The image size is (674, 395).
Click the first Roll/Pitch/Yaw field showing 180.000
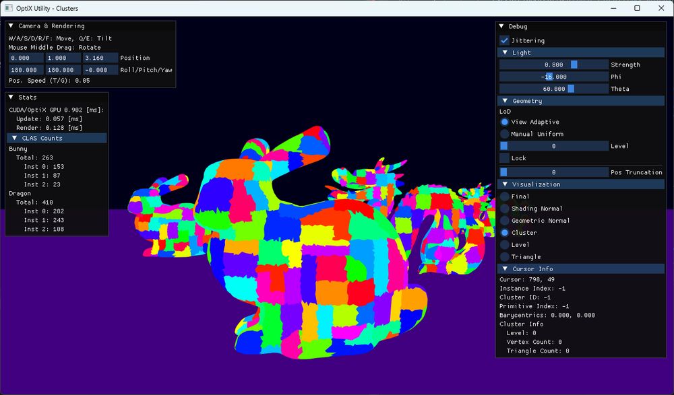(x=26, y=69)
